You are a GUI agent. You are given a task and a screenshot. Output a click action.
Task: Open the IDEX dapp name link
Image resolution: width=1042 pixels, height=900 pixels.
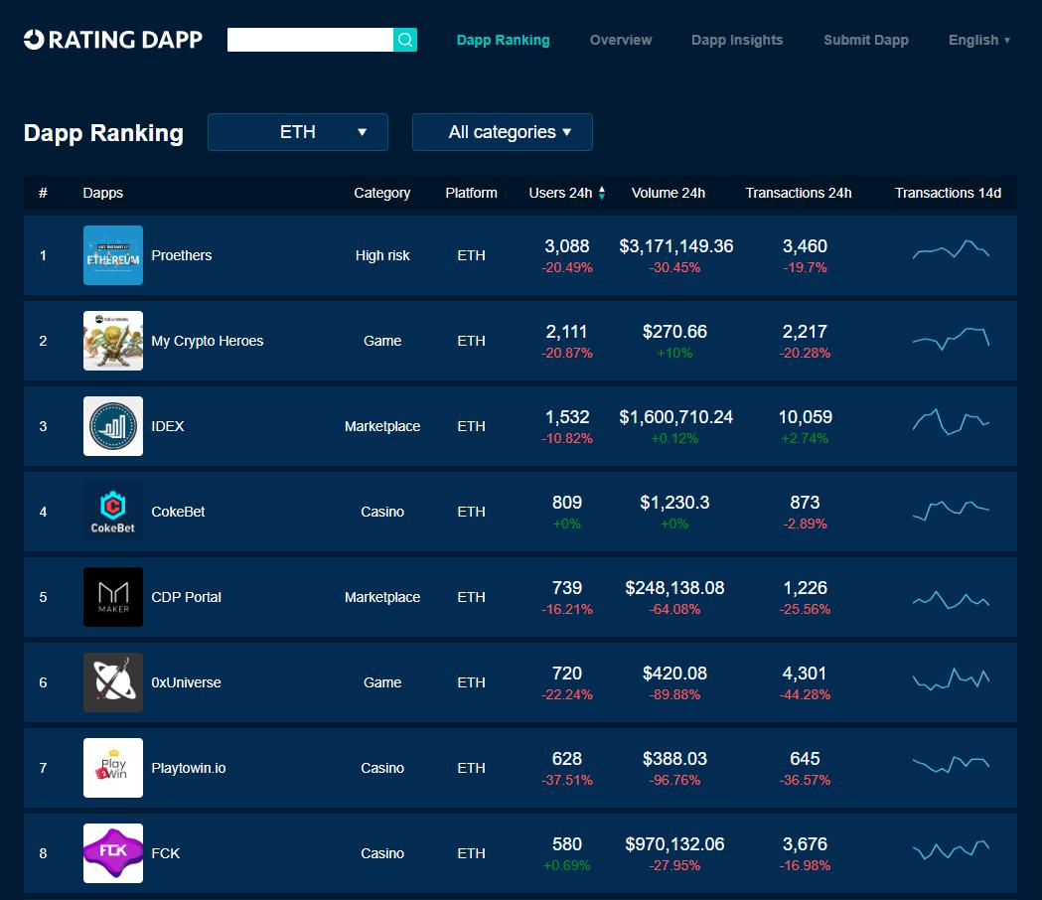point(168,426)
